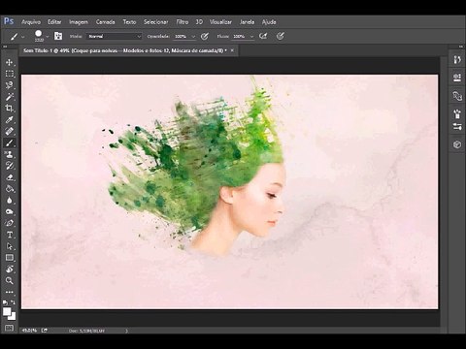This screenshot has width=466, height=349.
Task: Click the background color swatch
Action: 13,317
